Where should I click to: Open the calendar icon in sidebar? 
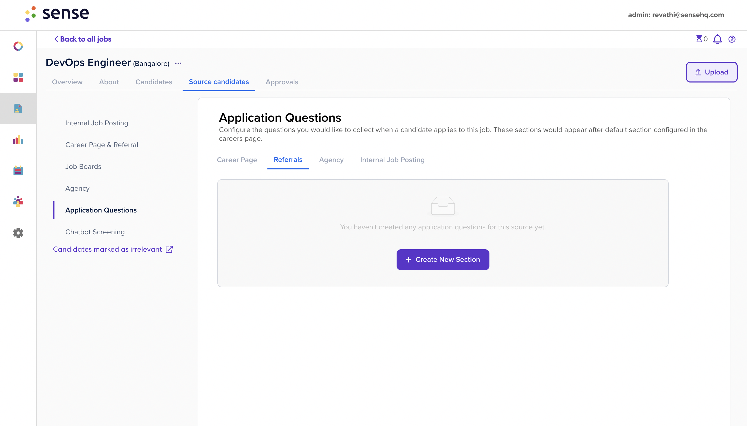[18, 170]
